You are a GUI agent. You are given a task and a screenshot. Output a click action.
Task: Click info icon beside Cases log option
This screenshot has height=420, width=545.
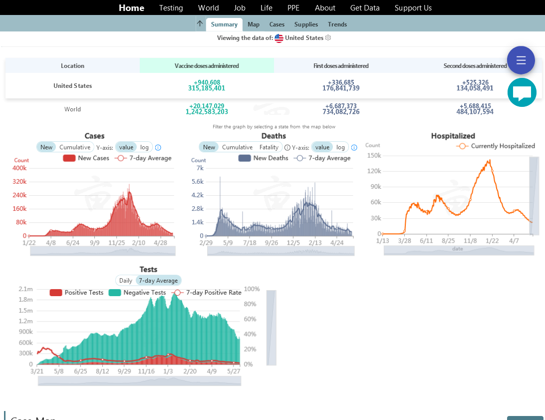point(158,147)
